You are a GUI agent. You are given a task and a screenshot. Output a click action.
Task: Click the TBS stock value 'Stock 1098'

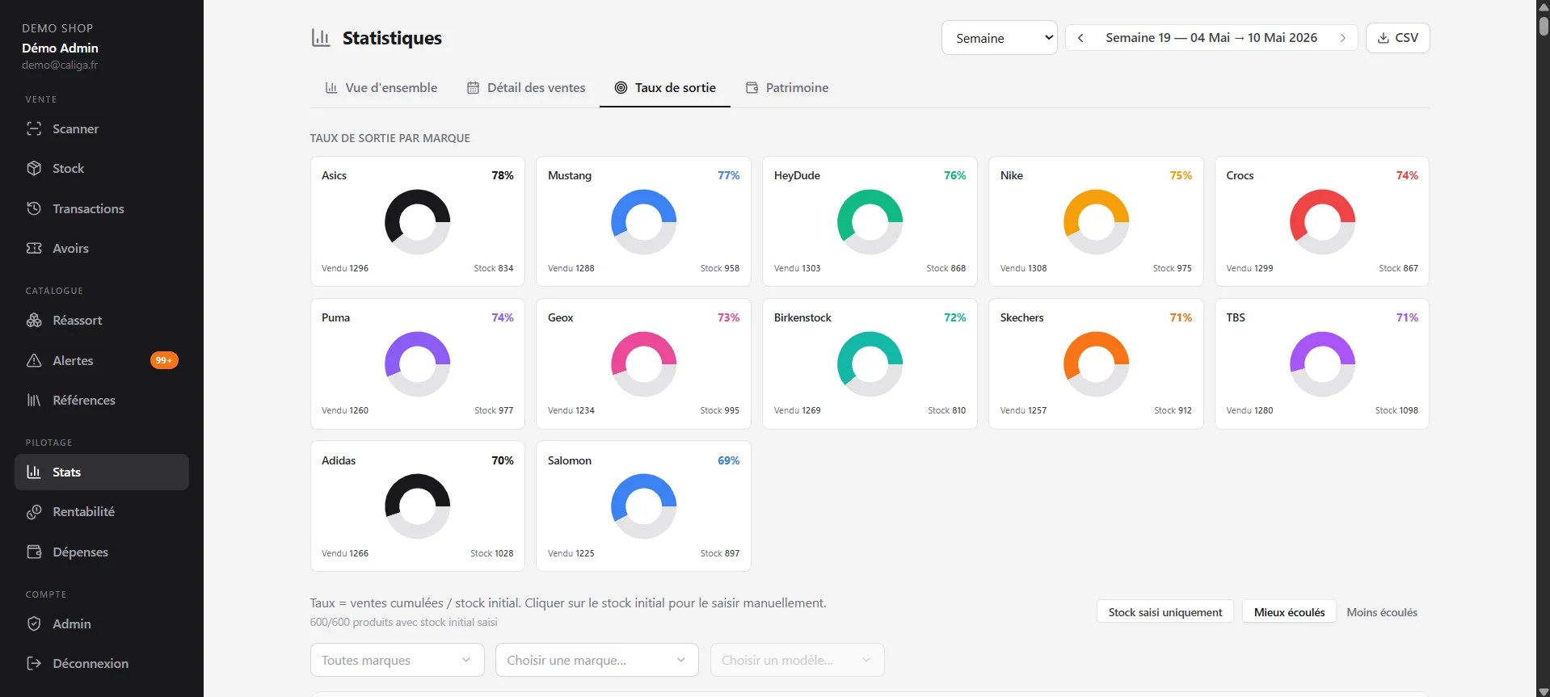coord(1396,410)
